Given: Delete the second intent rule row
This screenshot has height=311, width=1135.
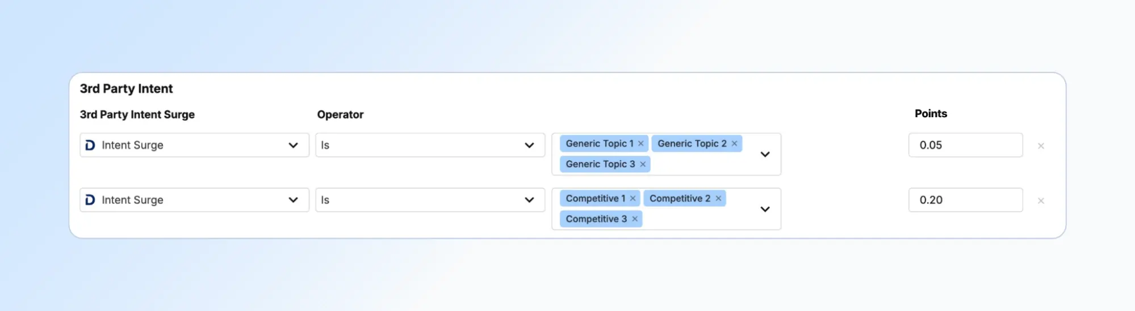Looking at the screenshot, I should pyautogui.click(x=1041, y=201).
